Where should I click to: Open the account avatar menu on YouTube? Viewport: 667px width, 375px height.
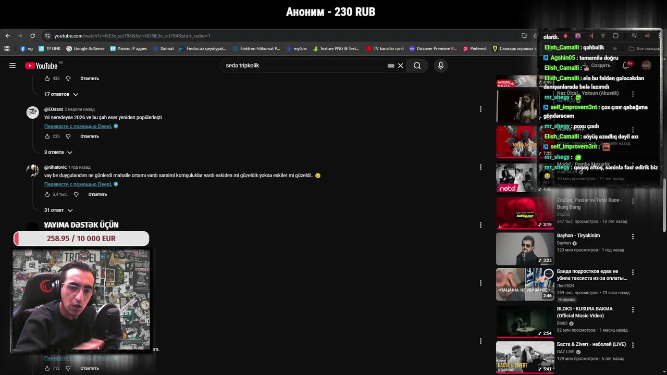646,66
